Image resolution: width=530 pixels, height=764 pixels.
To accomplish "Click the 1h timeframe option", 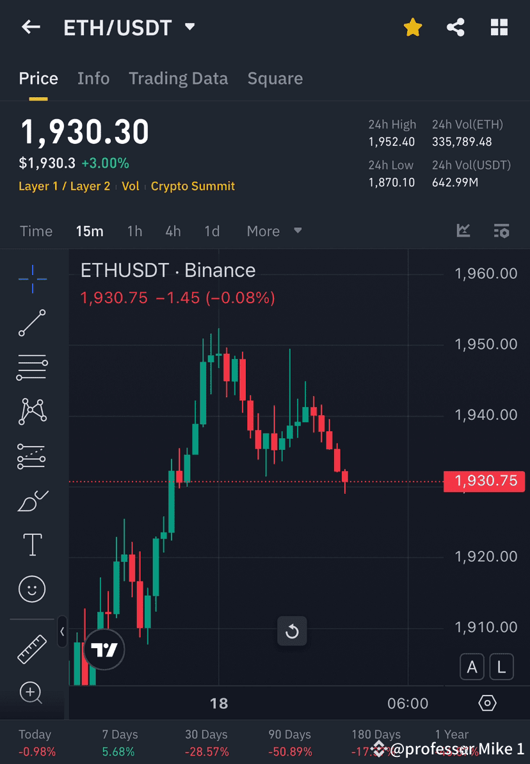I will point(134,231).
